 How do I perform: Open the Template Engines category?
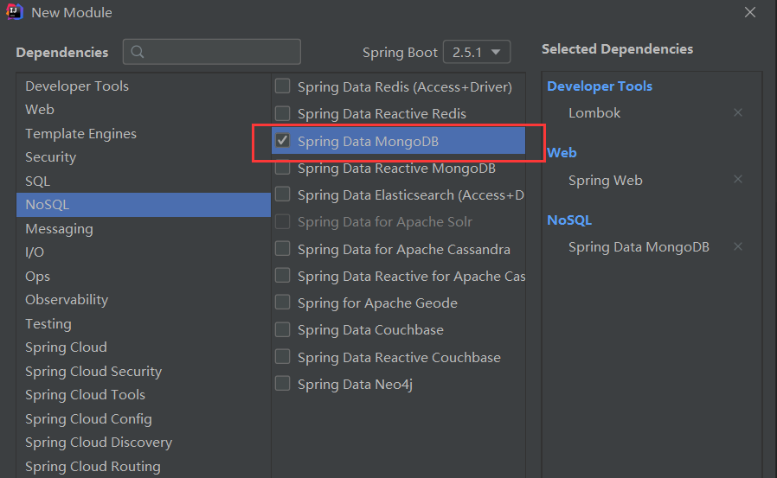coord(144,134)
